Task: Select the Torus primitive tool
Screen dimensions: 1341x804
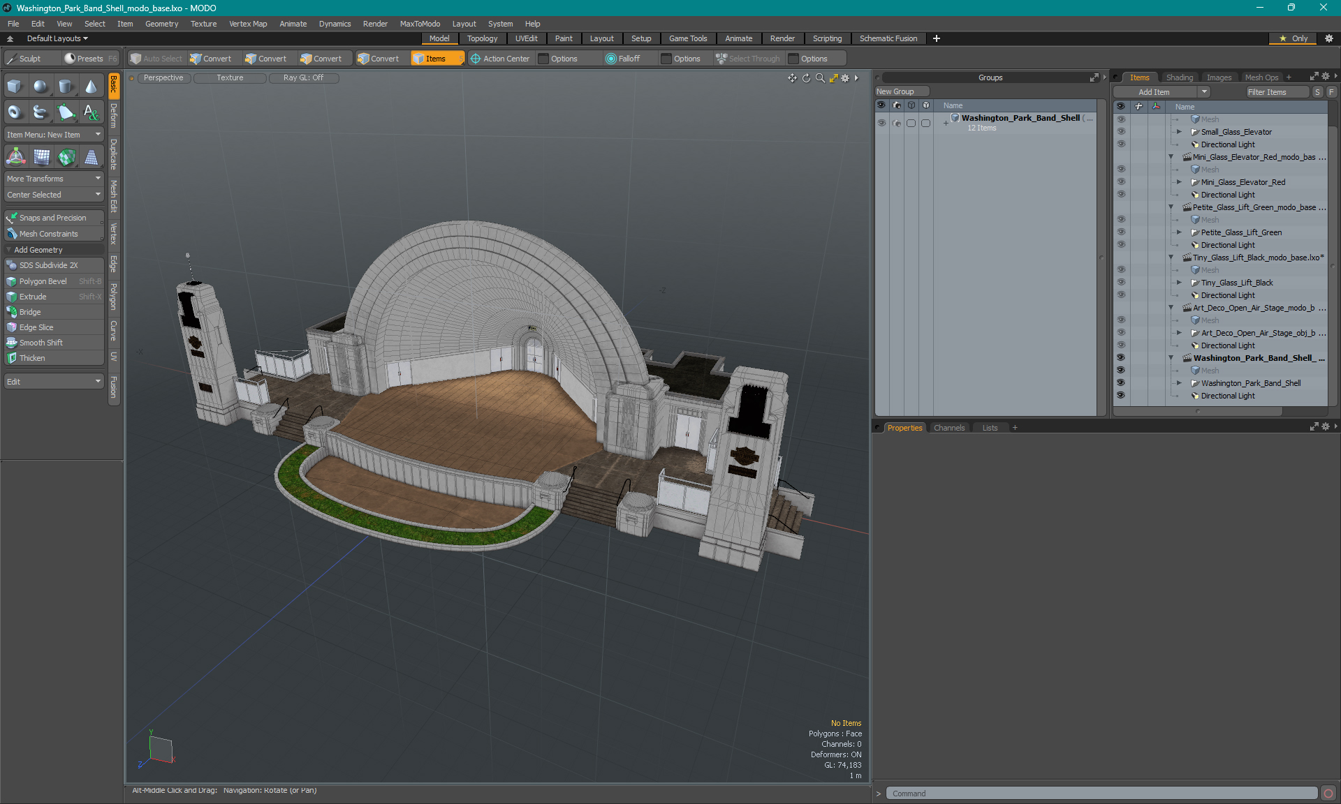Action: coord(15,112)
